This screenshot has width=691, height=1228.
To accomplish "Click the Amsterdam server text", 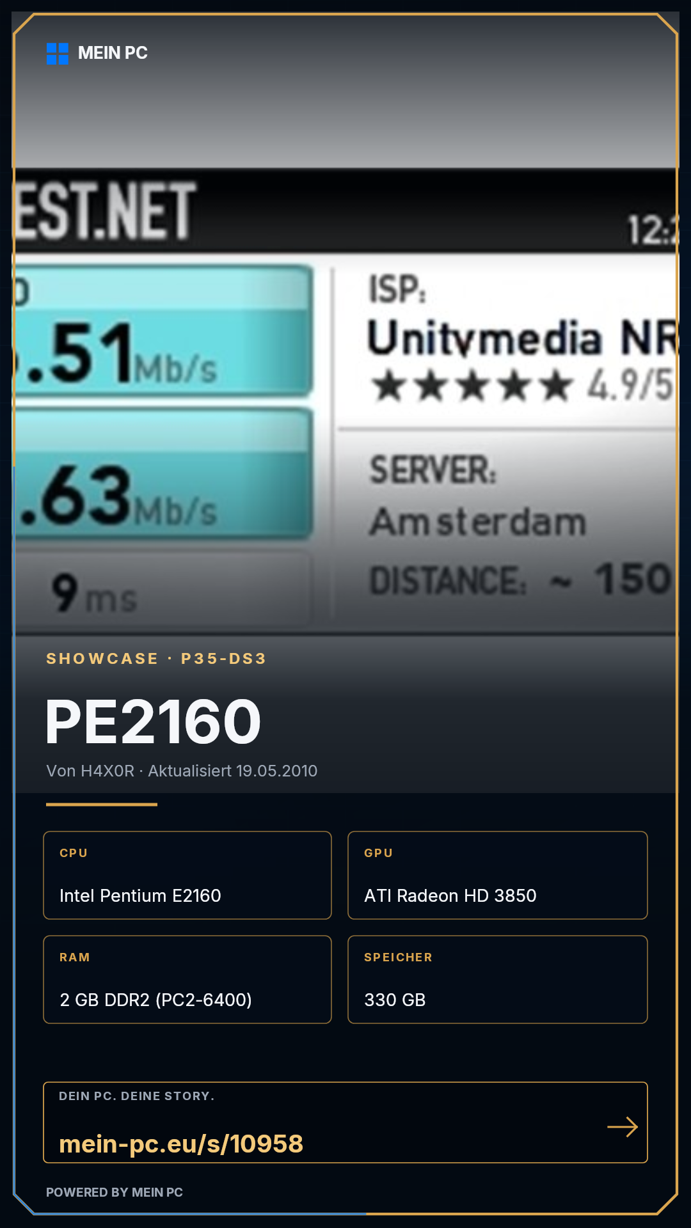I will (x=478, y=522).
